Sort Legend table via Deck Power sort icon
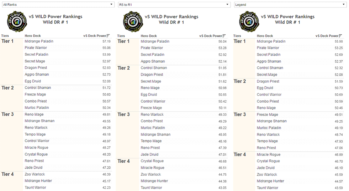The width and height of the screenshot is (349, 191). 340,36
